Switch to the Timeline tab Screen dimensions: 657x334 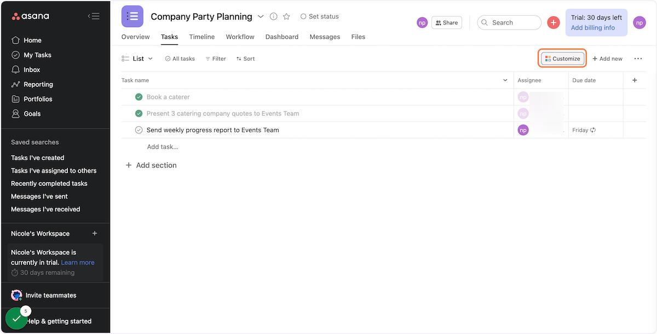click(202, 37)
